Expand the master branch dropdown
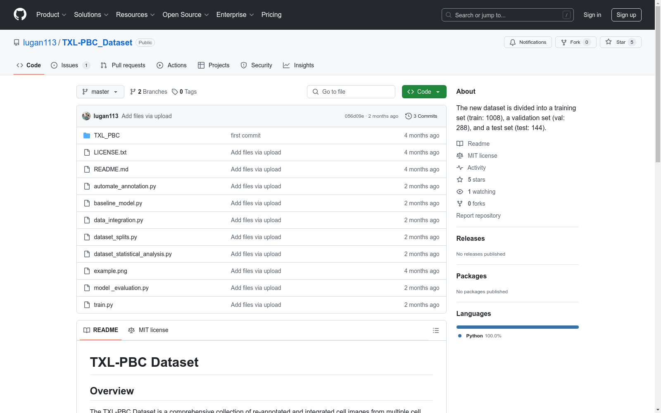The width and height of the screenshot is (661, 413). tap(100, 92)
